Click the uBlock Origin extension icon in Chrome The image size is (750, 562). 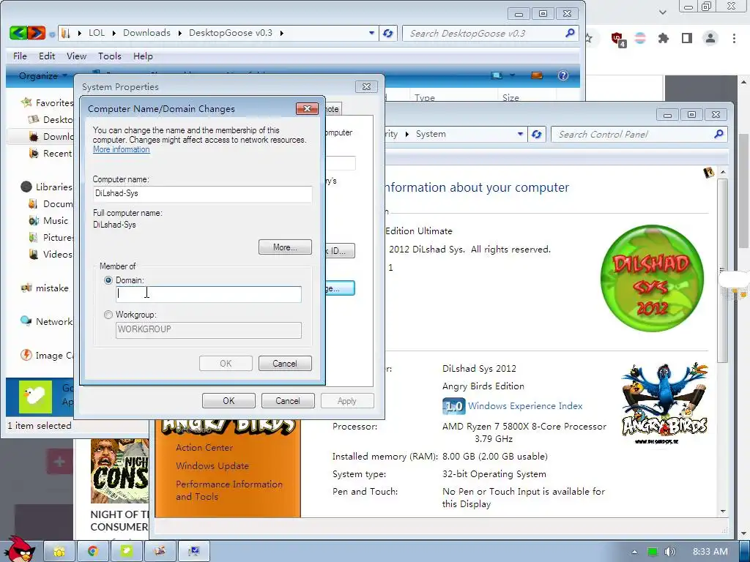point(617,39)
